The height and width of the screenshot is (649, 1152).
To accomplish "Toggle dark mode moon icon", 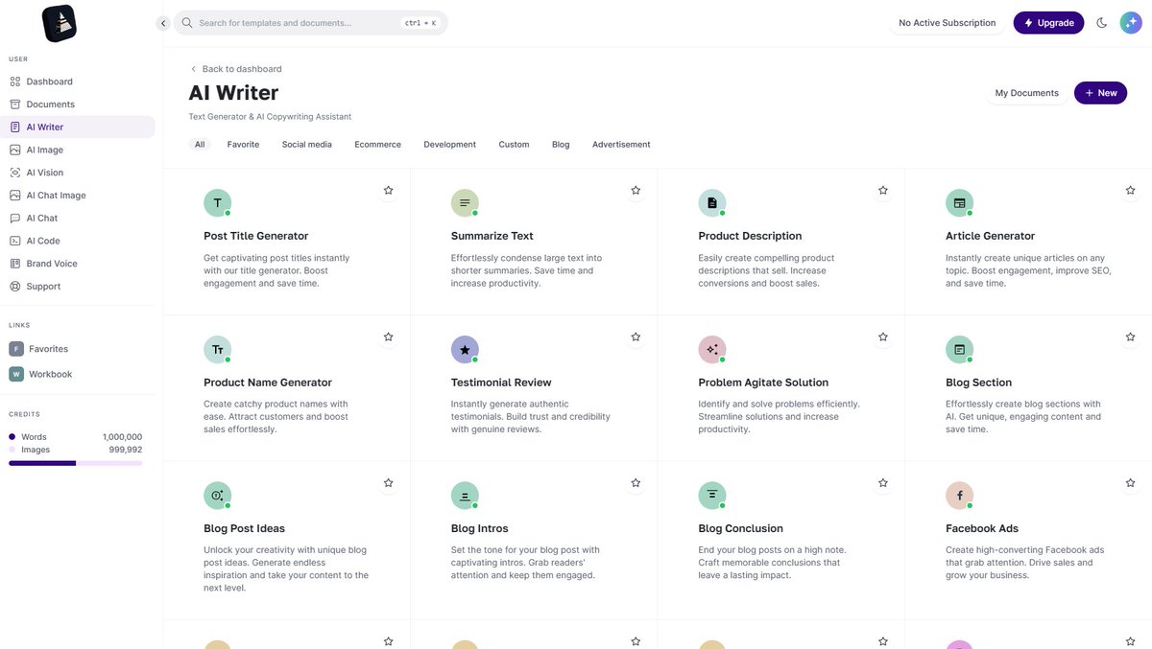I will [1102, 23].
